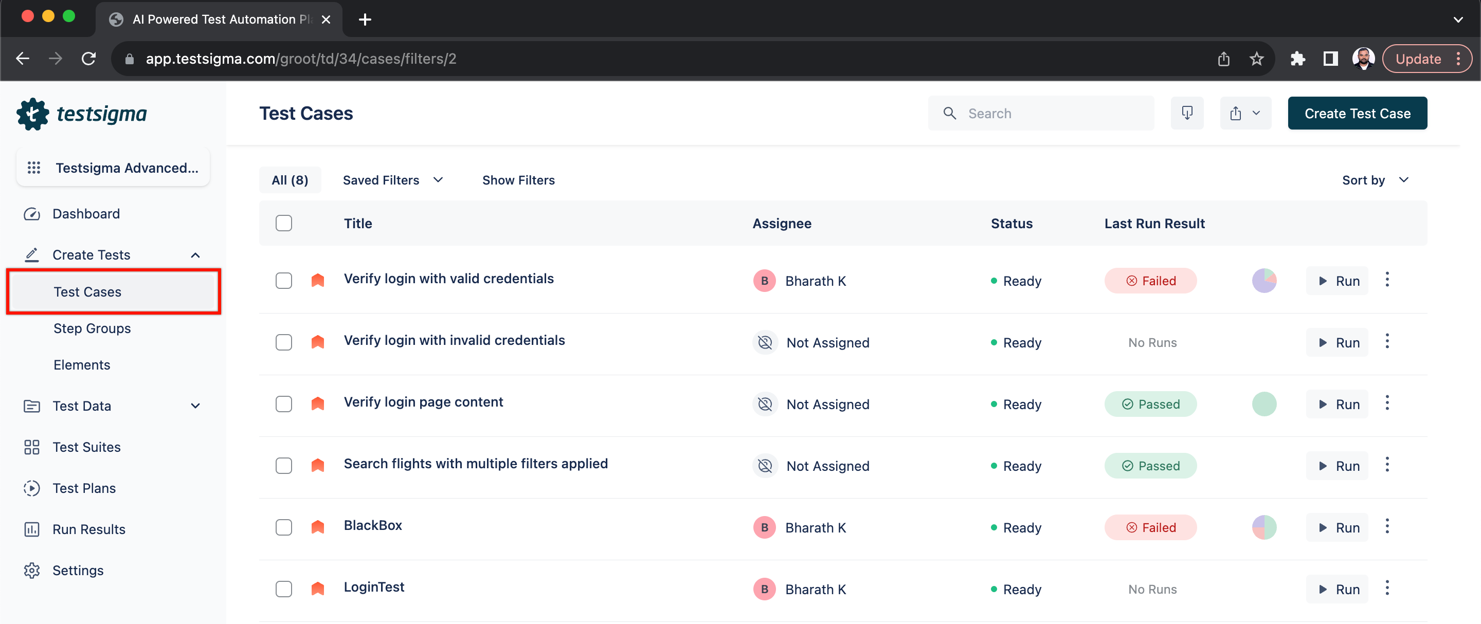Viewport: 1481px width, 624px height.
Task: Run the BlackBox test case
Action: pyautogui.click(x=1336, y=527)
